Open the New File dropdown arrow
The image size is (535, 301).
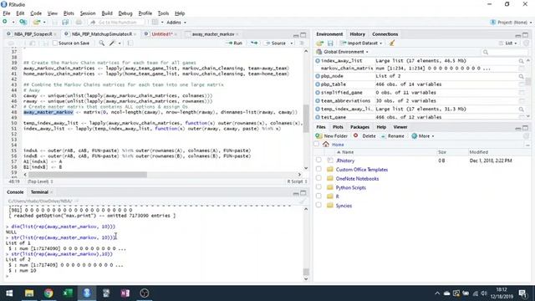point(13,23)
